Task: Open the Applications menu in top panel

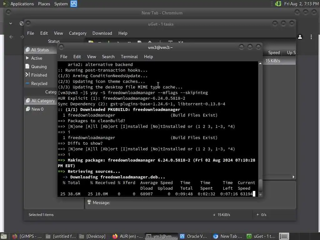Action: 22,4
